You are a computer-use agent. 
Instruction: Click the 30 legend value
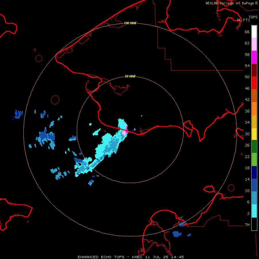247,134
